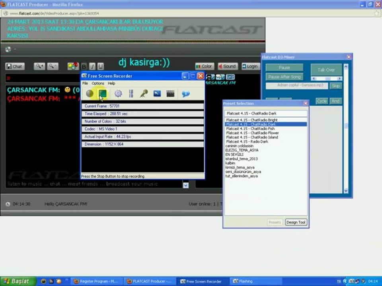Toggle bold B formatting in Flatcast chat
Viewport: 382px width, 286px height.
click(84, 66)
